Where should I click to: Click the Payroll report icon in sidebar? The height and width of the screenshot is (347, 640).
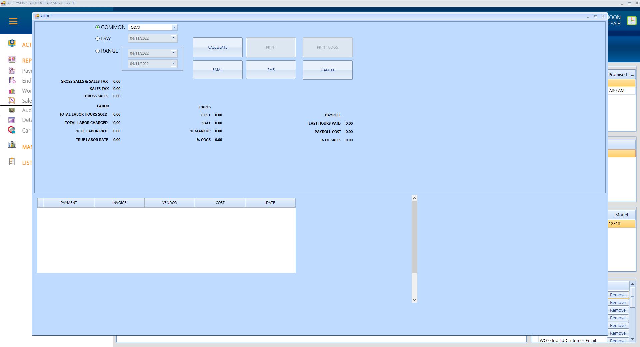[x=12, y=70]
